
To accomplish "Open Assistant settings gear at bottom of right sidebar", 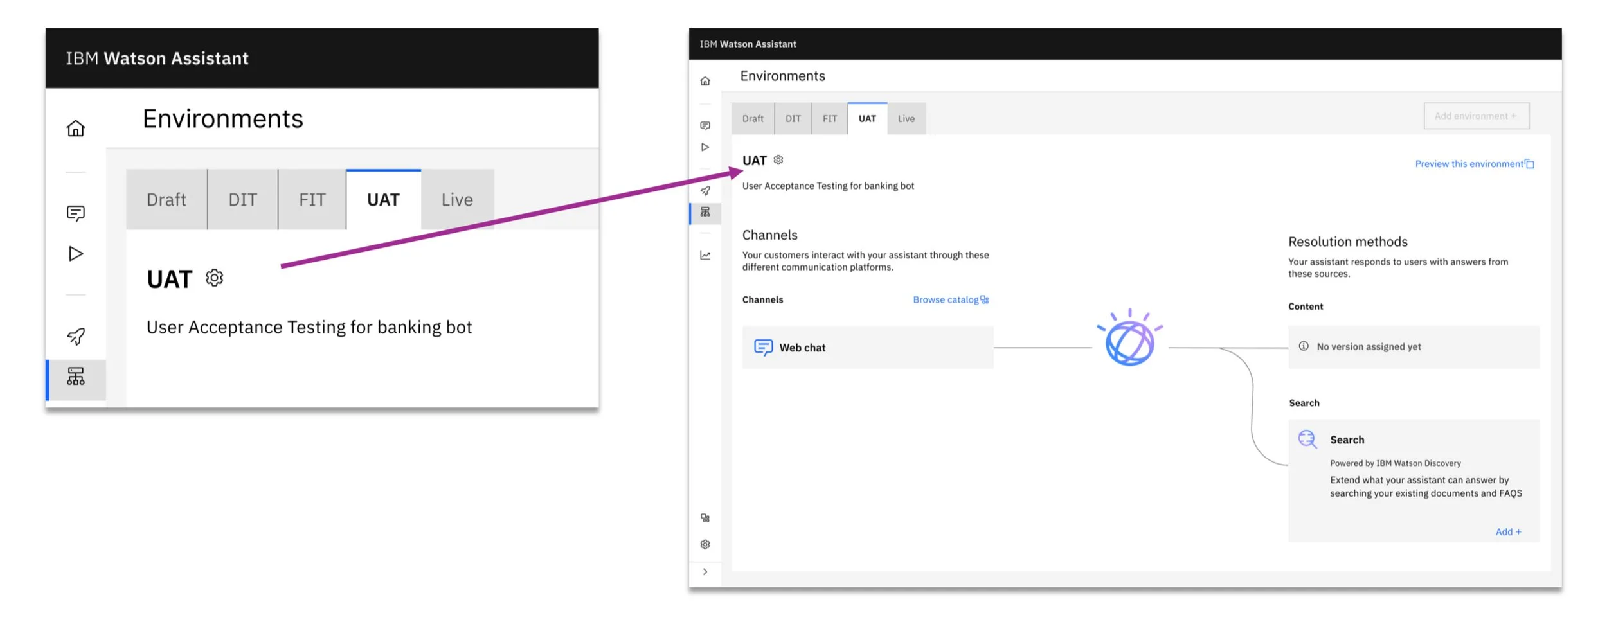I will coord(705,544).
